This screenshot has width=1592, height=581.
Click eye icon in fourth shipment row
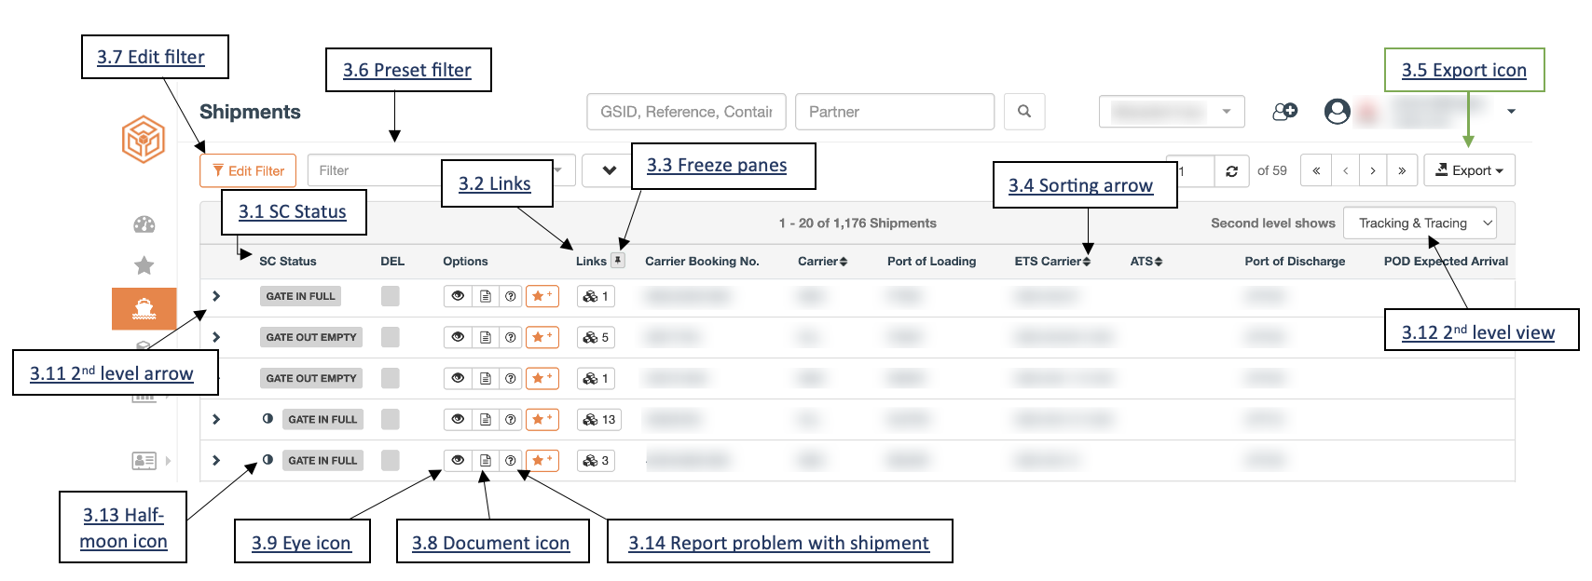(458, 419)
